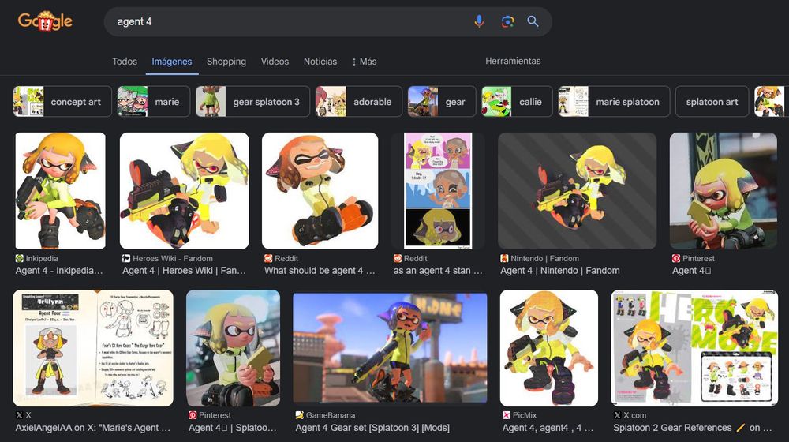Click the Inkipedia source favicon
Image resolution: width=789 pixels, height=442 pixels.
click(x=20, y=258)
